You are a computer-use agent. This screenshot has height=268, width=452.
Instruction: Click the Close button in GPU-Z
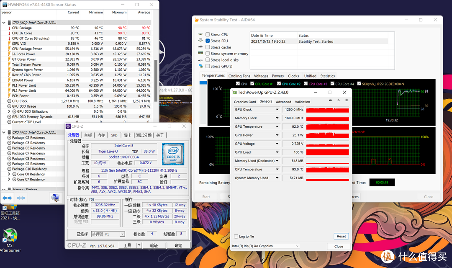click(x=339, y=246)
